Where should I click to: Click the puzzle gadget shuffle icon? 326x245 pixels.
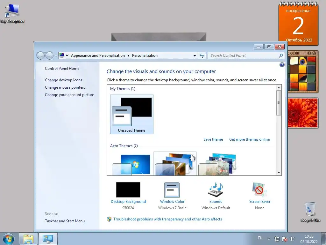[x=314, y=53]
